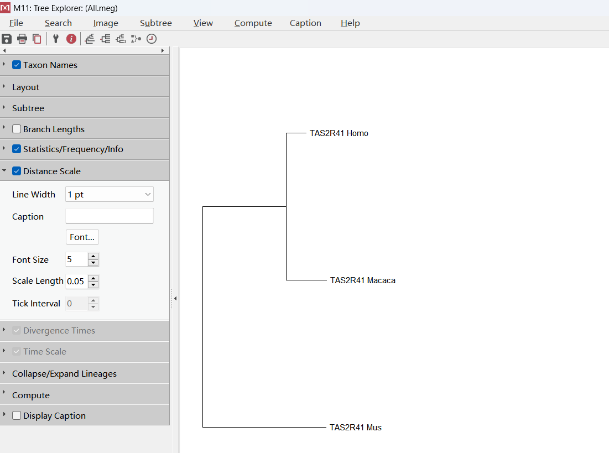Select taxon TAS2R41 Macaca in tree
Screen dimensions: 609x453
pos(363,280)
